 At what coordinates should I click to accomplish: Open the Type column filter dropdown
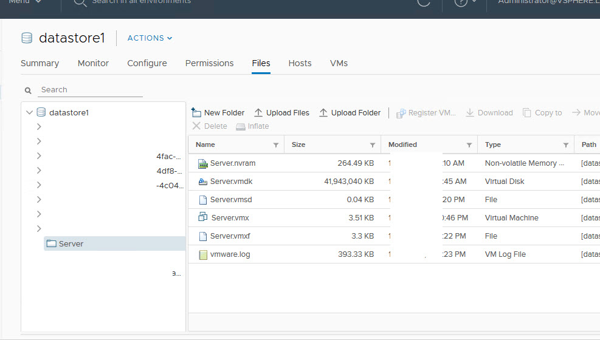[566, 145]
